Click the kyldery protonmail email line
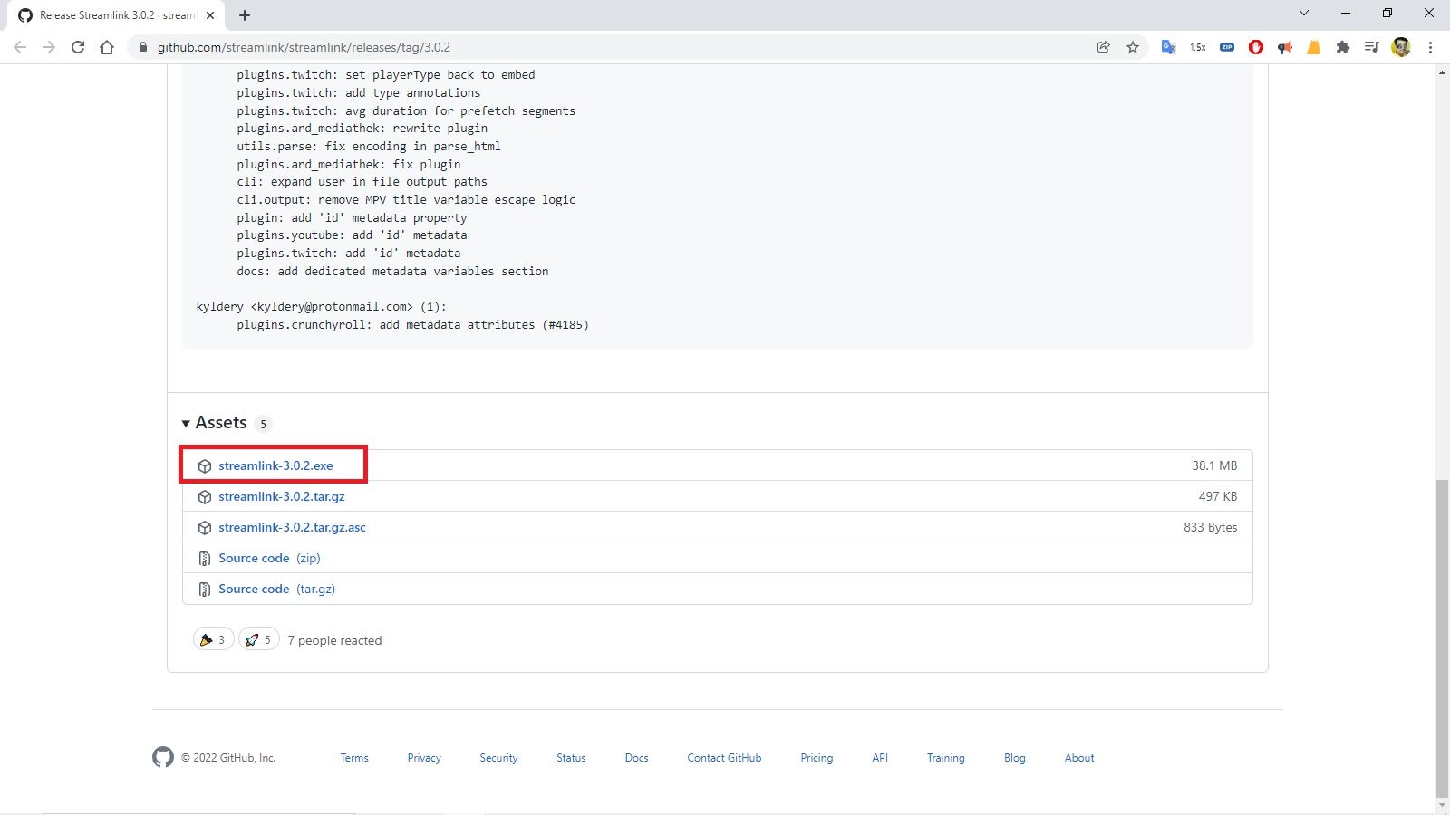1450x815 pixels. (321, 306)
